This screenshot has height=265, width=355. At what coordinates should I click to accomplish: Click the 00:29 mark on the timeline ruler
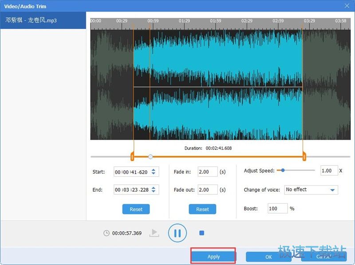pyautogui.click(x=122, y=20)
